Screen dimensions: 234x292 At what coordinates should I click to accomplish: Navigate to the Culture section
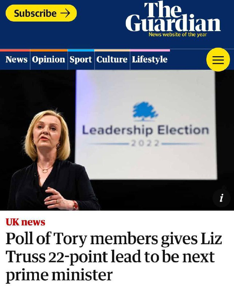pos(112,59)
